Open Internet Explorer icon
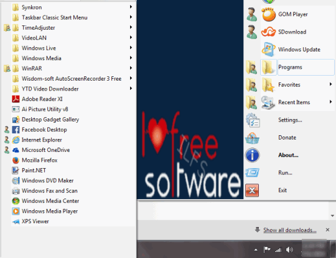Screen dimensions: 336x258 point(16,140)
